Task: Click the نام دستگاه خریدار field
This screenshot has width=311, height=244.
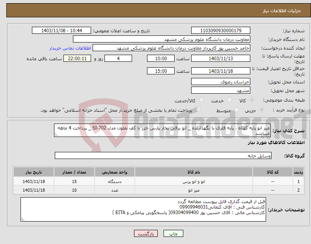Action: pyautogui.click(x=162, y=39)
